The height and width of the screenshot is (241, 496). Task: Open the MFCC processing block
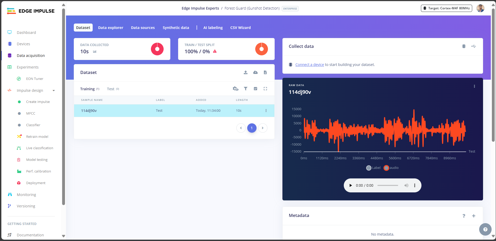pyautogui.click(x=31, y=114)
